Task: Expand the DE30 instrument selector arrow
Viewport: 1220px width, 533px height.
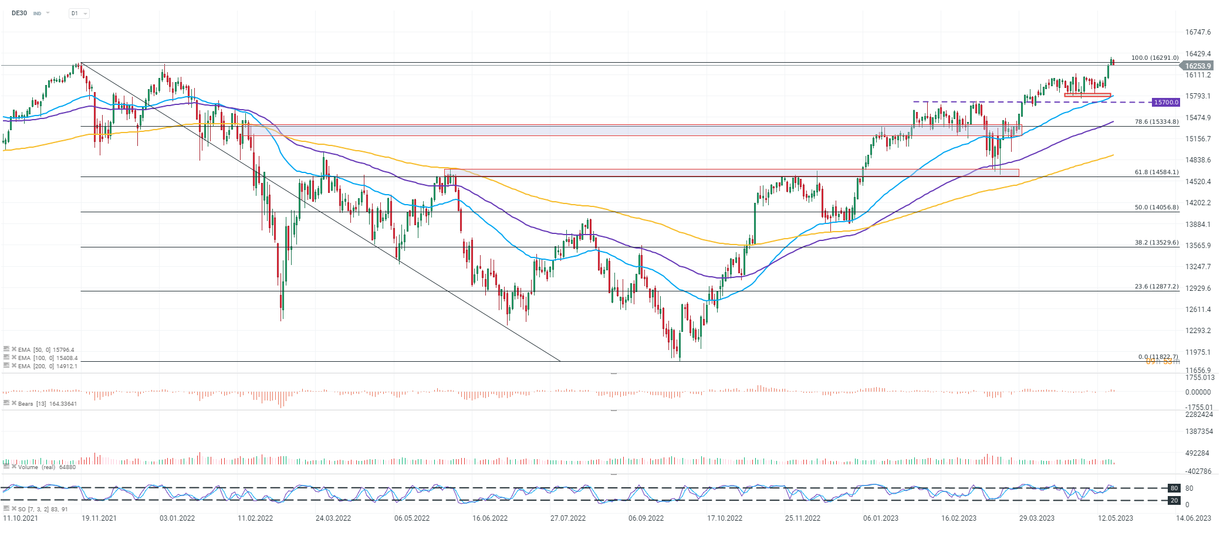Action: click(48, 13)
